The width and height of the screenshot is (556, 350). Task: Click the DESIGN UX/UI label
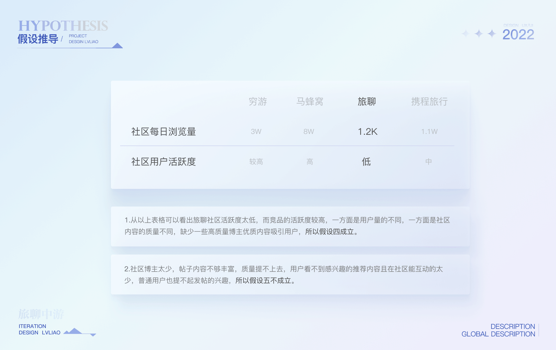(518, 25)
